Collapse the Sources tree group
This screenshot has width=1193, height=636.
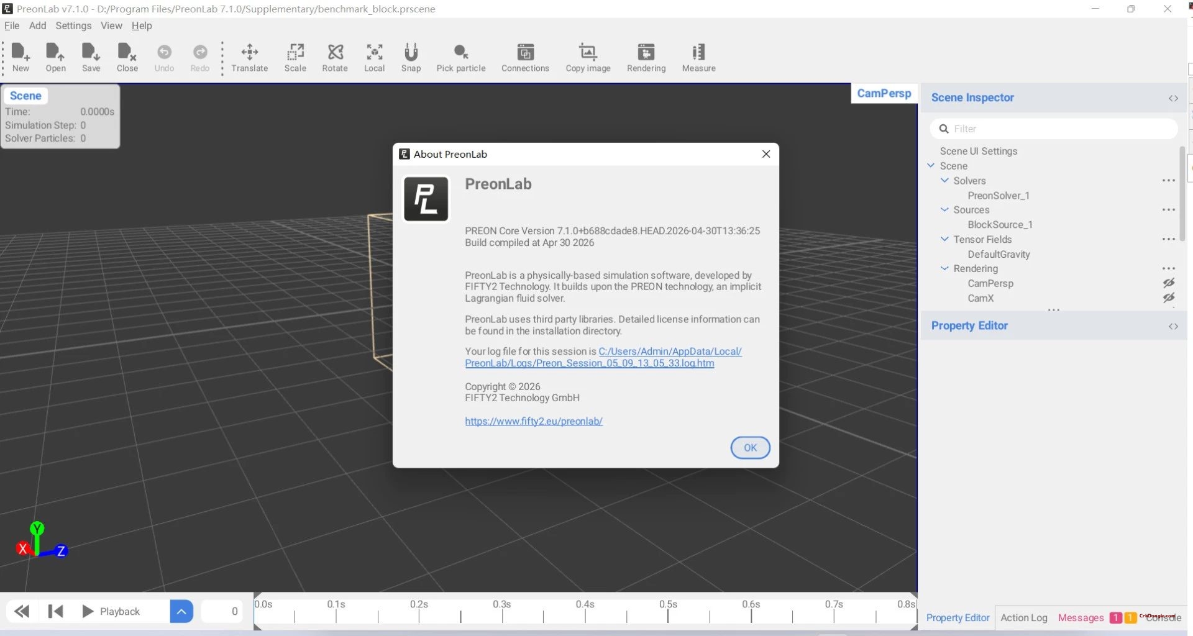(x=944, y=210)
